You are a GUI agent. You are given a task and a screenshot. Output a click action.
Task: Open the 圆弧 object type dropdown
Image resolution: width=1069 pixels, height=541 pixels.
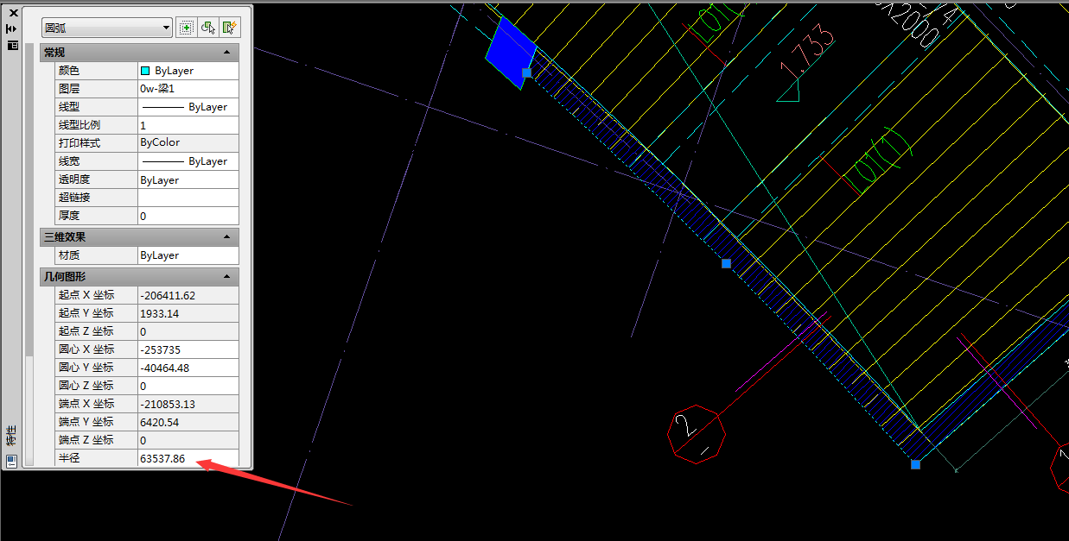(x=107, y=28)
